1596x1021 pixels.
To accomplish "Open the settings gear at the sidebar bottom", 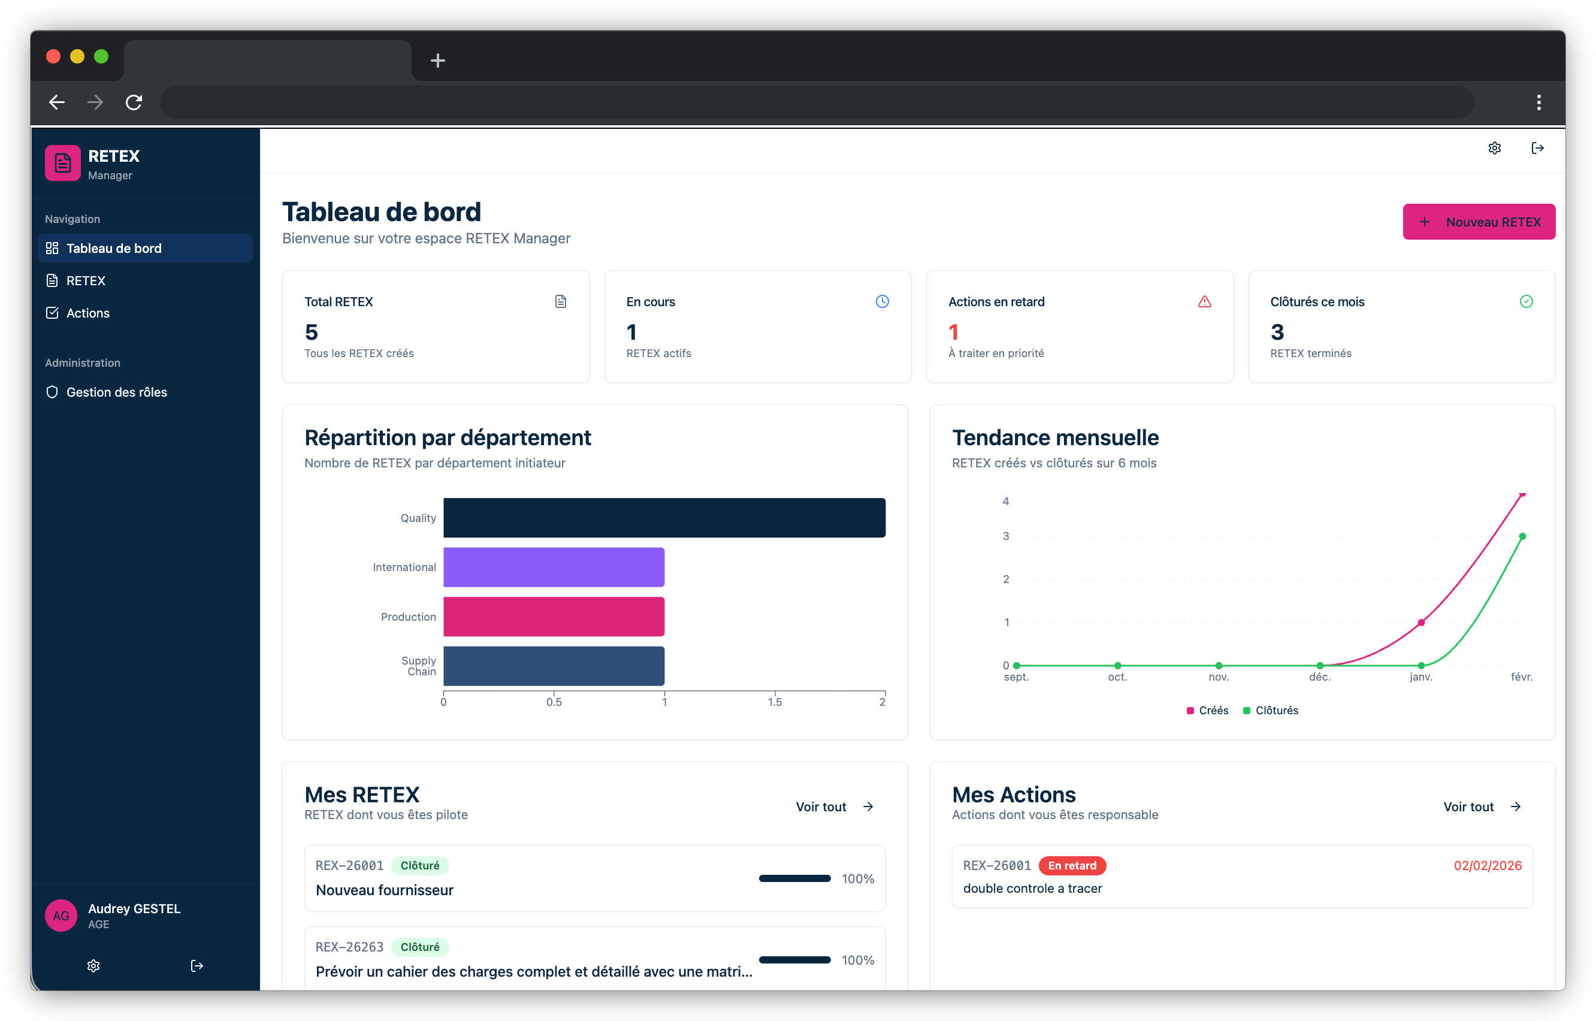I will coord(93,965).
